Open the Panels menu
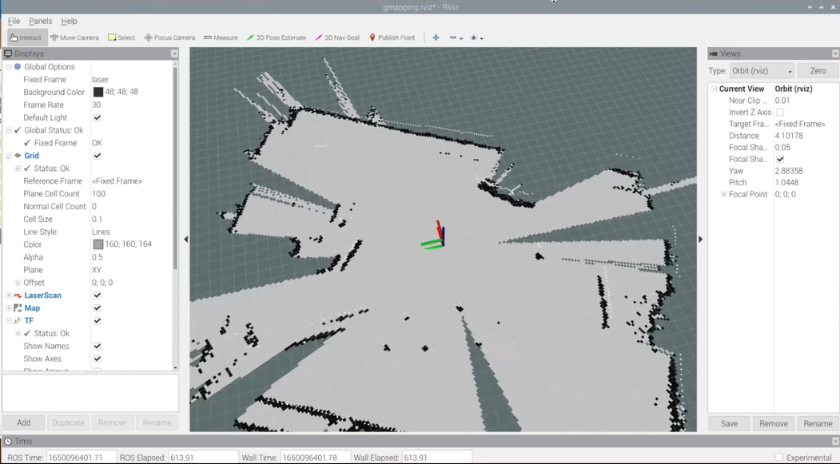 tap(40, 22)
